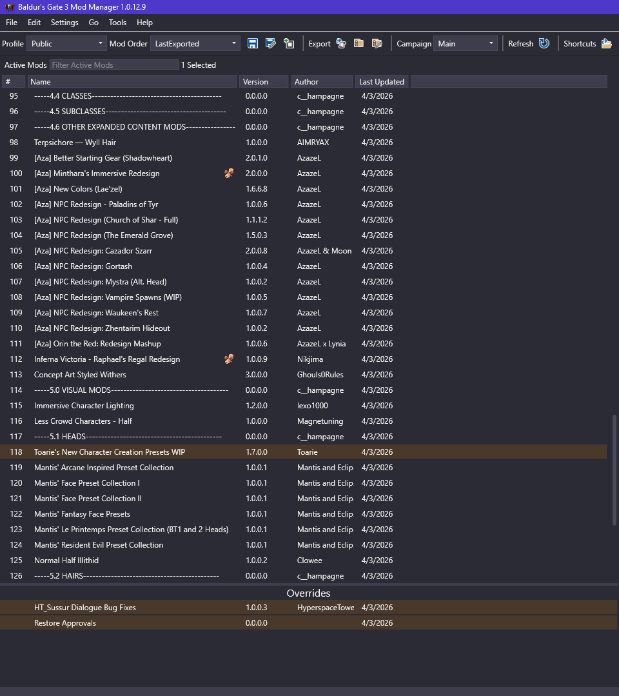
Task: Select [Aza] NPC Redesign: Cazador Szarr
Action: (304, 251)
